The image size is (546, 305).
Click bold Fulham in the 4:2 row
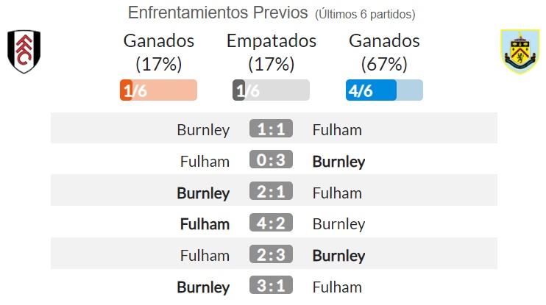(x=205, y=224)
